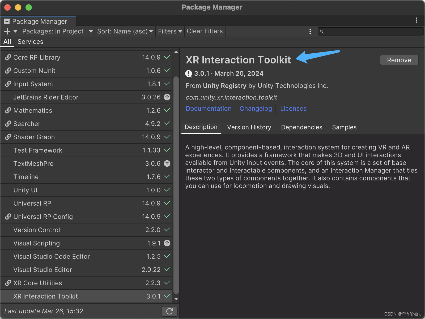Click the com.unity.xr.interaction.toolkit package ID
The width and height of the screenshot is (425, 319).
click(x=231, y=97)
